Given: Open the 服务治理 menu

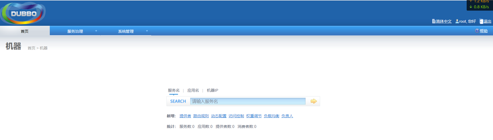Looking at the screenshot, I should [x=75, y=31].
